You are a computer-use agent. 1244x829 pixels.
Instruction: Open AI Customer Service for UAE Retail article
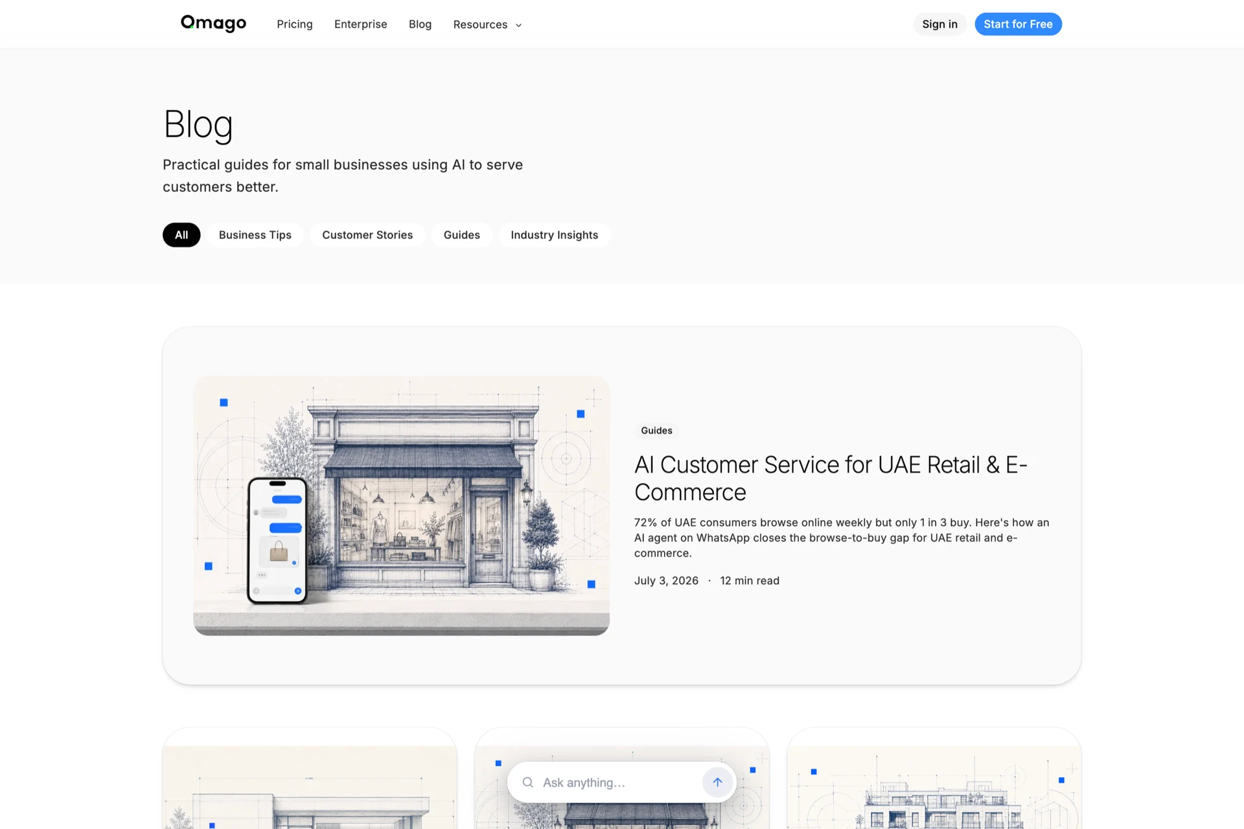pyautogui.click(x=831, y=479)
